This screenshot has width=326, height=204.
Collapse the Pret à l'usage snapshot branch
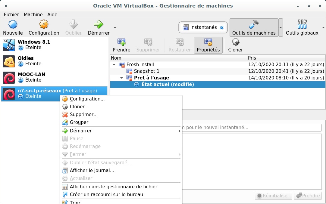click(122, 78)
